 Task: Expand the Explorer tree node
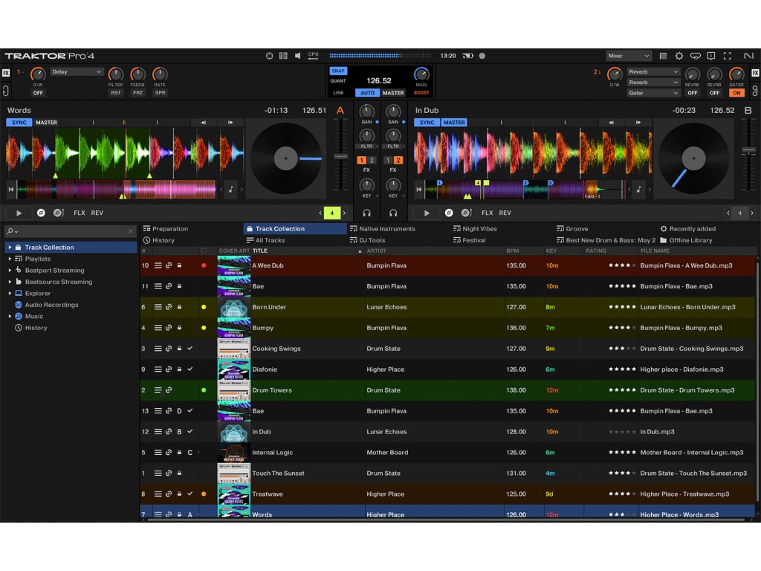(x=10, y=293)
